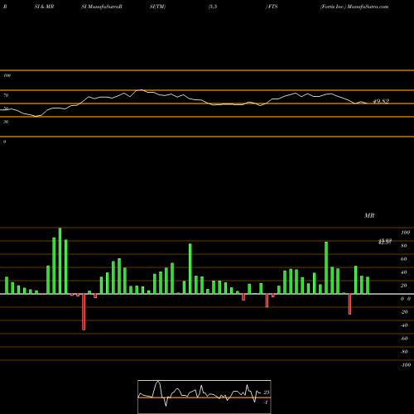Click the SI MunafaSutraR header text
Viewport: 414px width, 414px height.
click(x=102, y=7)
